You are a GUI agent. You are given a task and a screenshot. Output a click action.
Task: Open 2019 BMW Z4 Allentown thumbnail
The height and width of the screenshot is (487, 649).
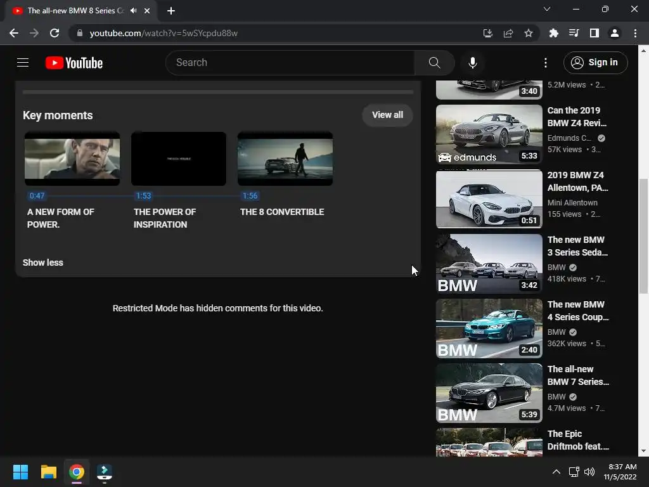coord(489,198)
